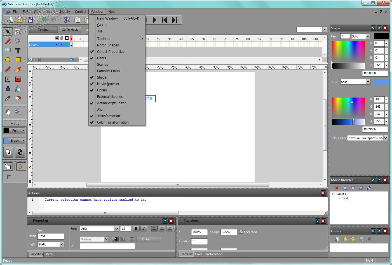Toggle Bold text formatting
The width and height of the screenshot is (392, 265).
tap(136, 229)
